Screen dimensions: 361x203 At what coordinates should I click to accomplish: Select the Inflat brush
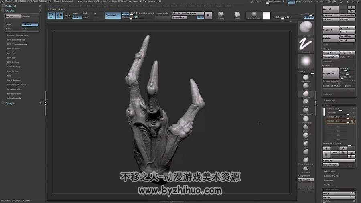pos(306,144)
